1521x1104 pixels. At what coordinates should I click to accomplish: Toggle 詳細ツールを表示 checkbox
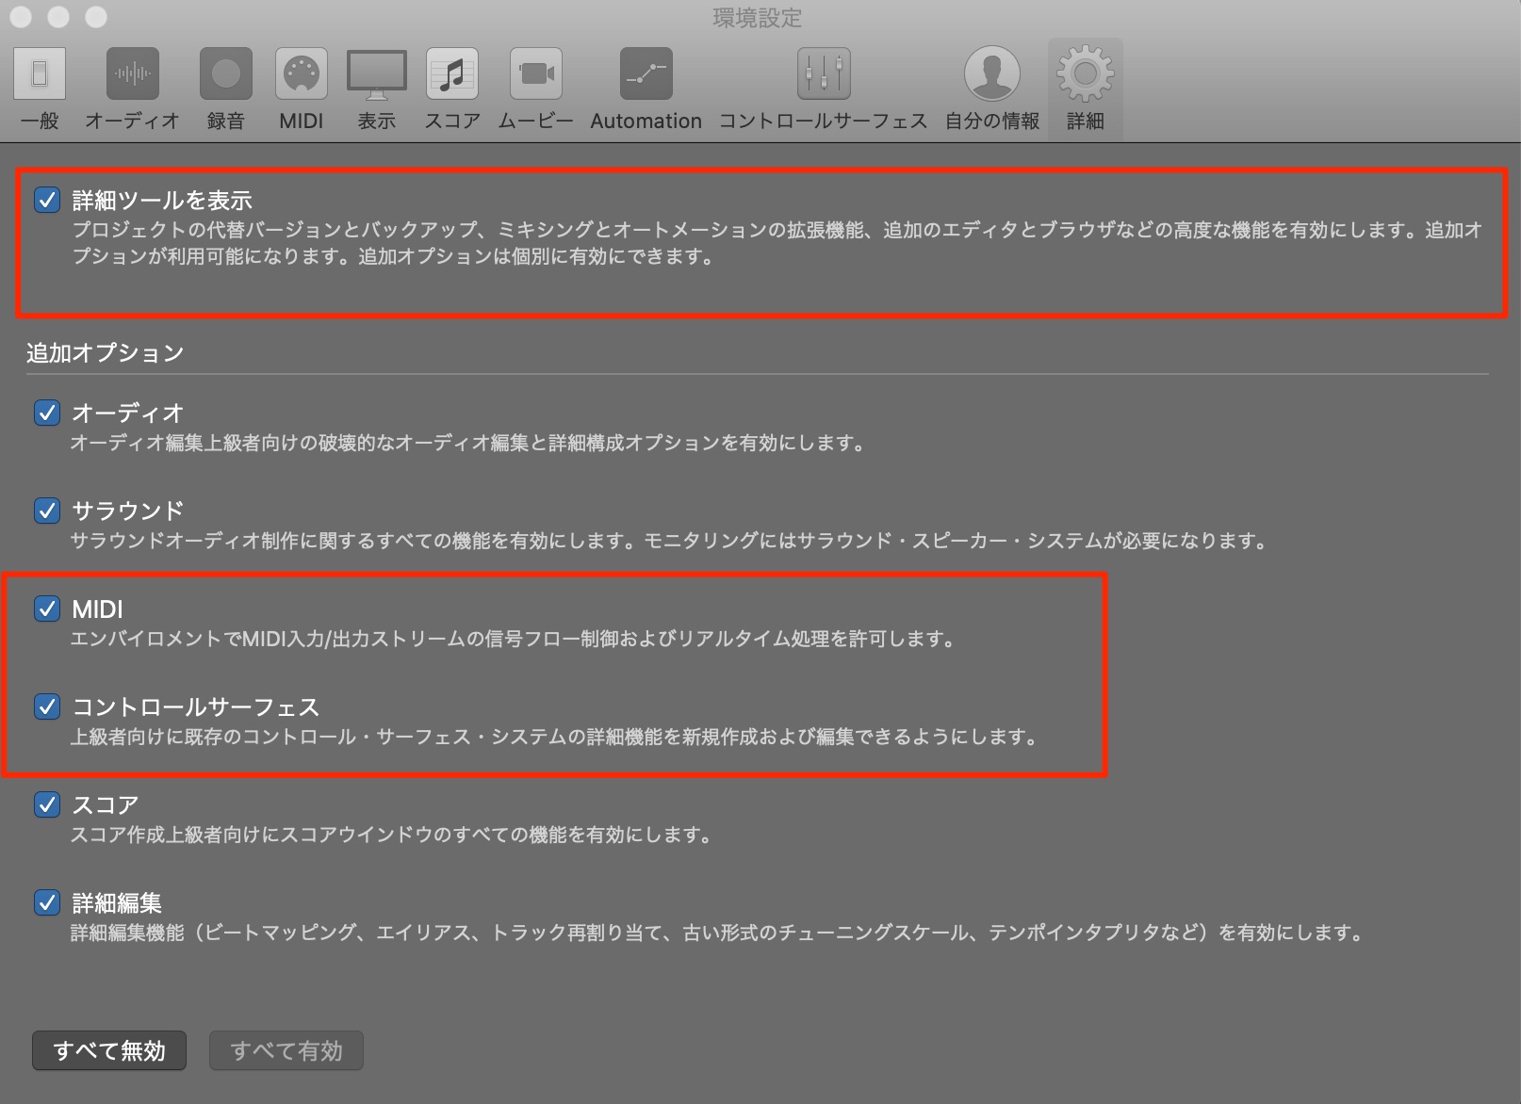(47, 200)
